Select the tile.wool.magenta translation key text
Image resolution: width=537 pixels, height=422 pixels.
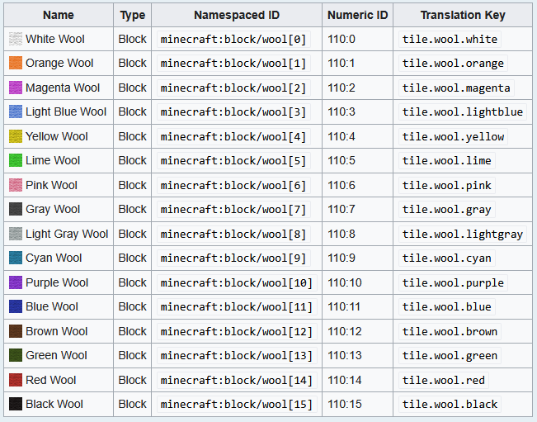point(456,88)
